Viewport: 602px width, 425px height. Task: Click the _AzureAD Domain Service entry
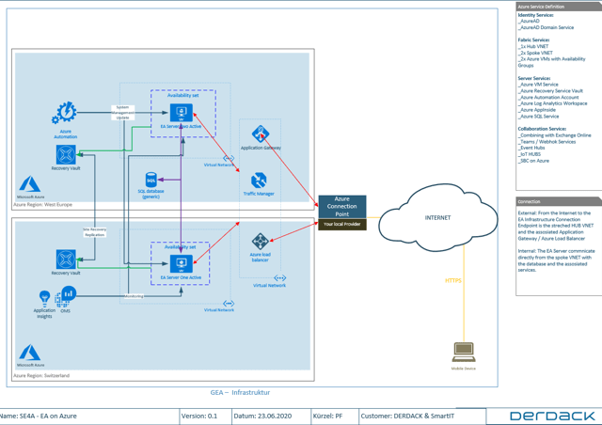(x=546, y=27)
